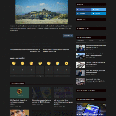Click the Like label under reactions
The height and width of the screenshot is (116, 116).
(14, 76)
